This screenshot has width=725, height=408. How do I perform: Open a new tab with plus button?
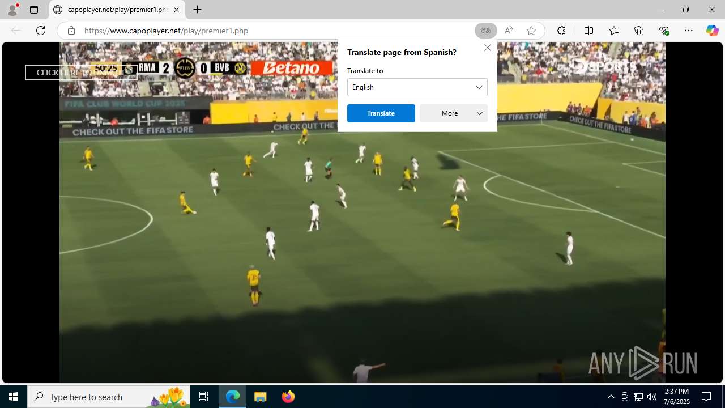197,10
